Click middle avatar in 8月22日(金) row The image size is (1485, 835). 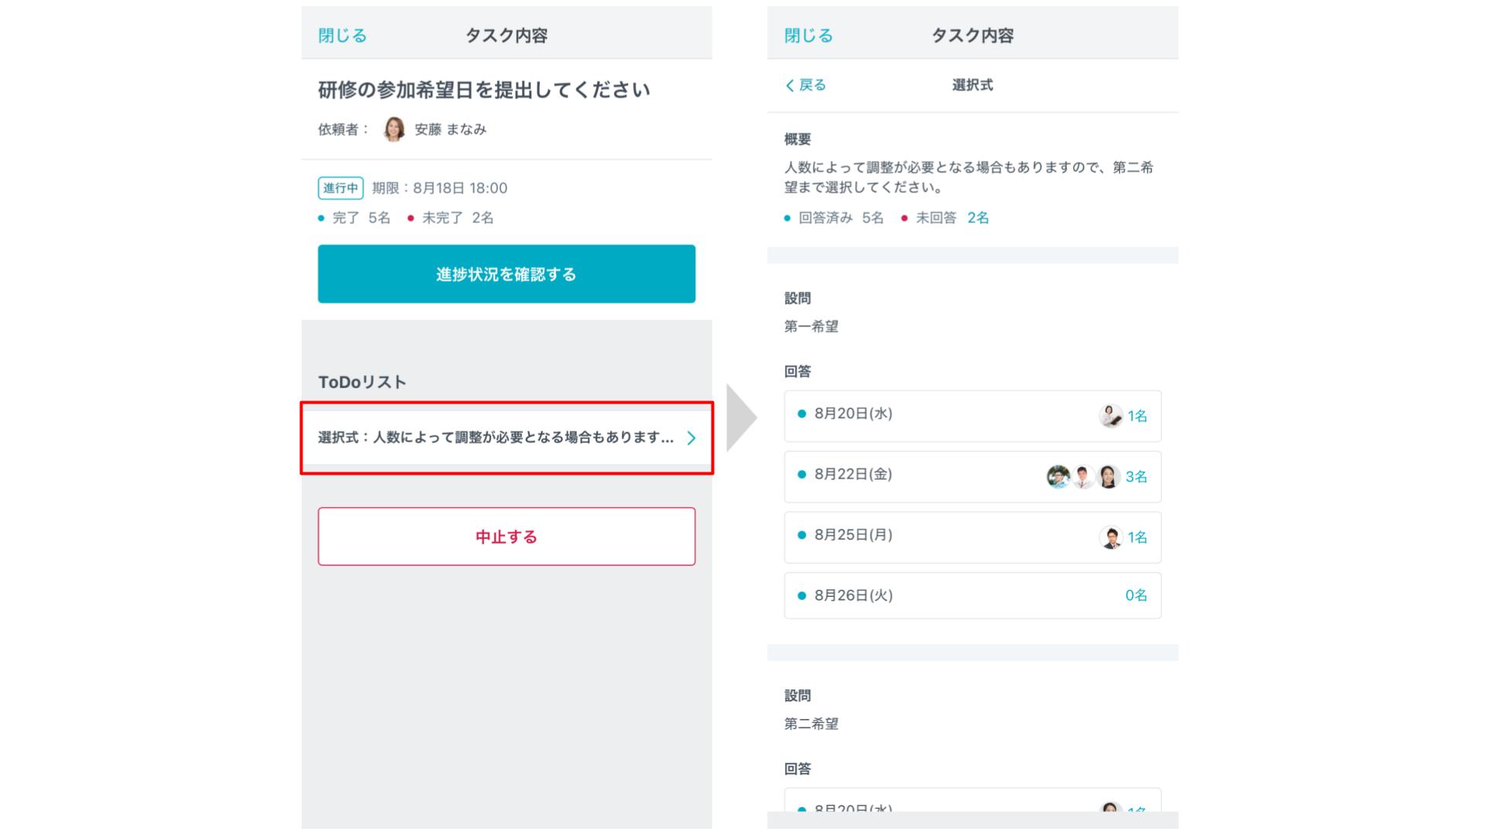tap(1083, 477)
